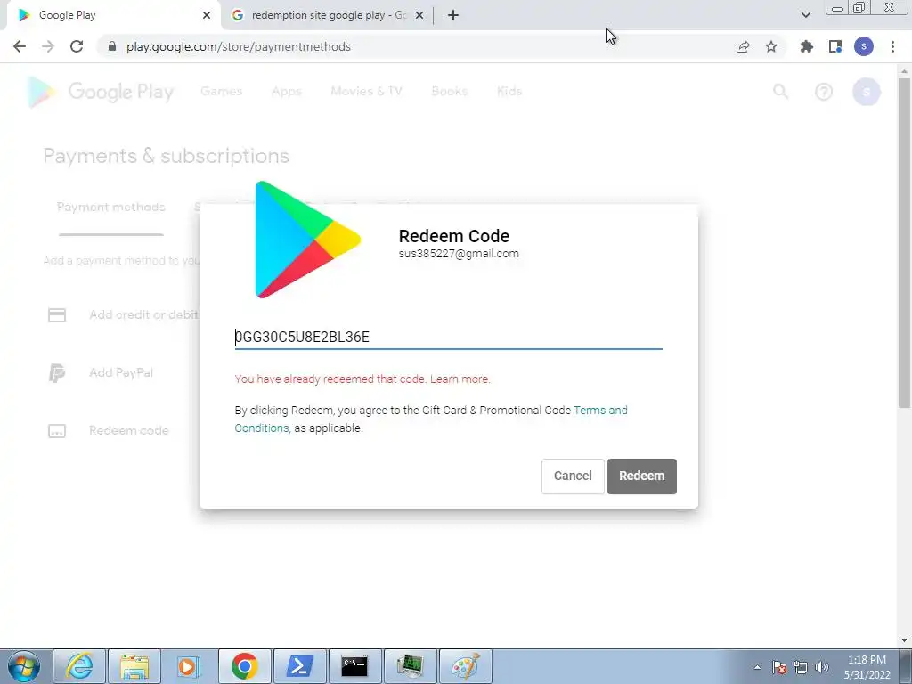This screenshot has width=912, height=684.
Task: Open the Books menu item
Action: point(449,91)
